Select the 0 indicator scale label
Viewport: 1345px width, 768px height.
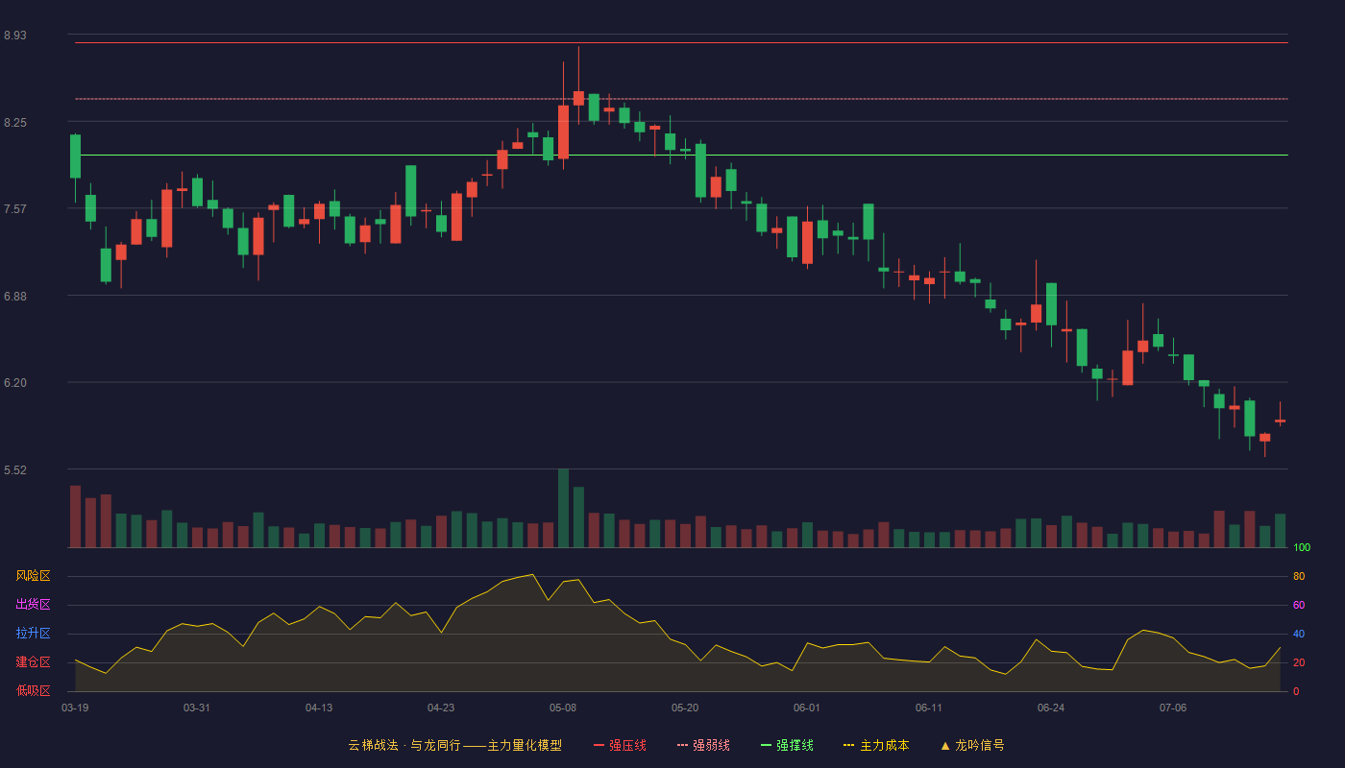click(x=1296, y=691)
